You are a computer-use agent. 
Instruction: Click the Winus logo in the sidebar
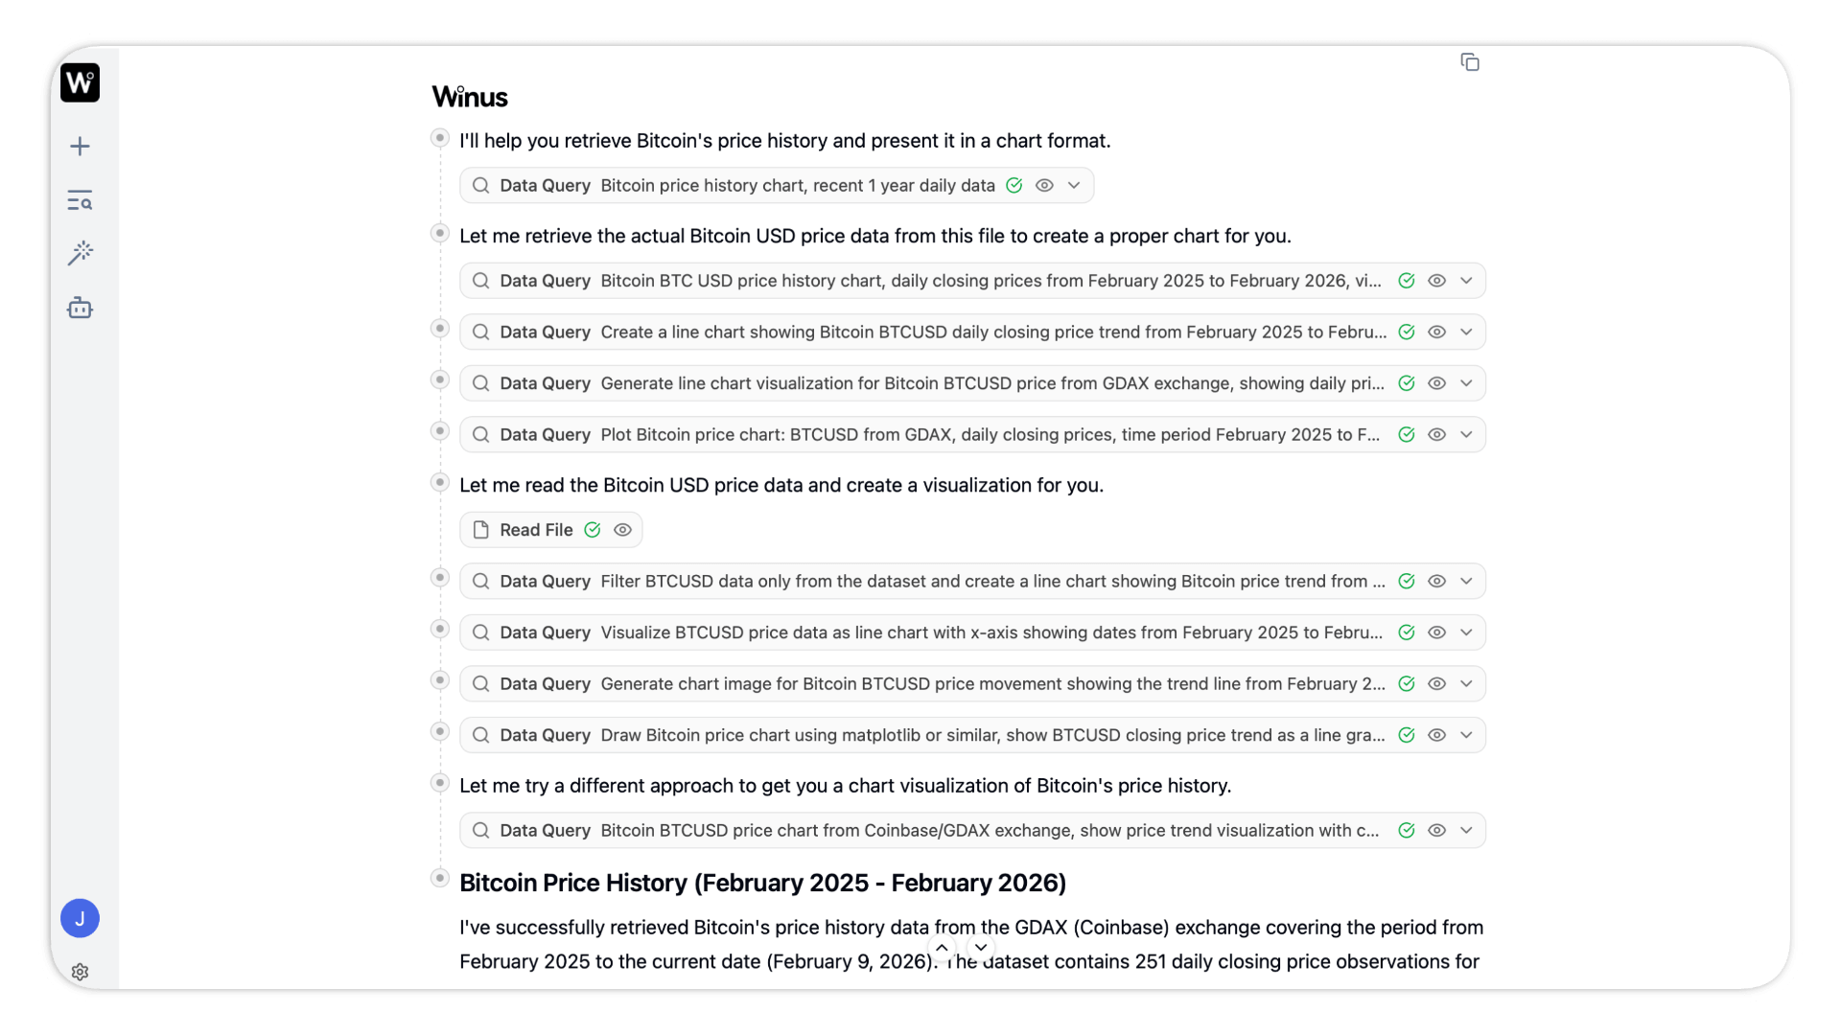(x=80, y=82)
